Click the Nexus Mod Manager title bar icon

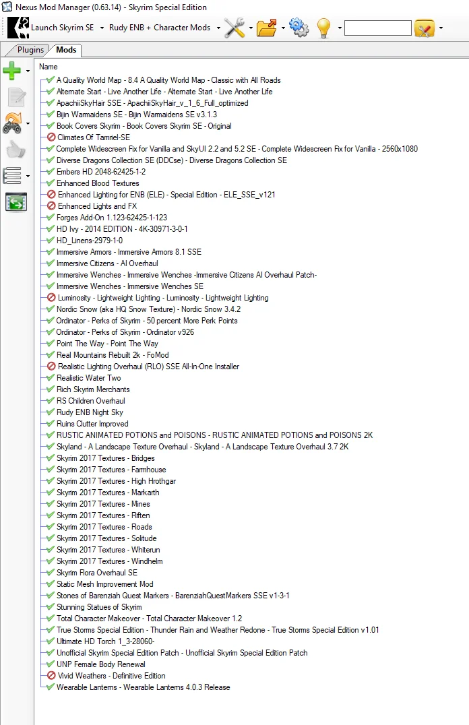pos(7,7)
